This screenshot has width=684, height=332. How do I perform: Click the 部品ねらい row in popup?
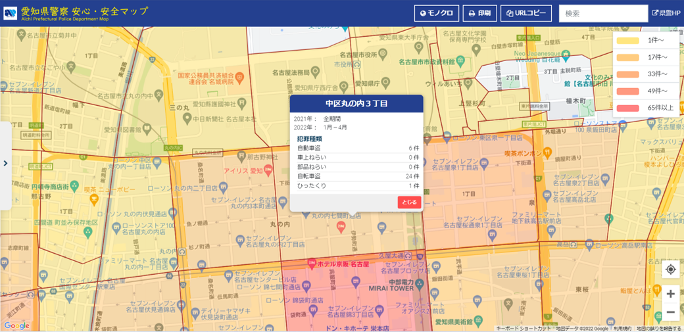pos(358,167)
